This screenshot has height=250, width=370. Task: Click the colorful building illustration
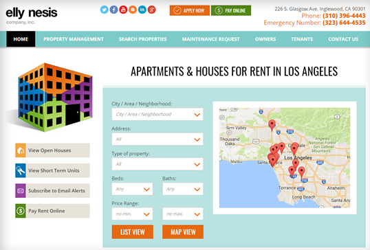click(55, 97)
